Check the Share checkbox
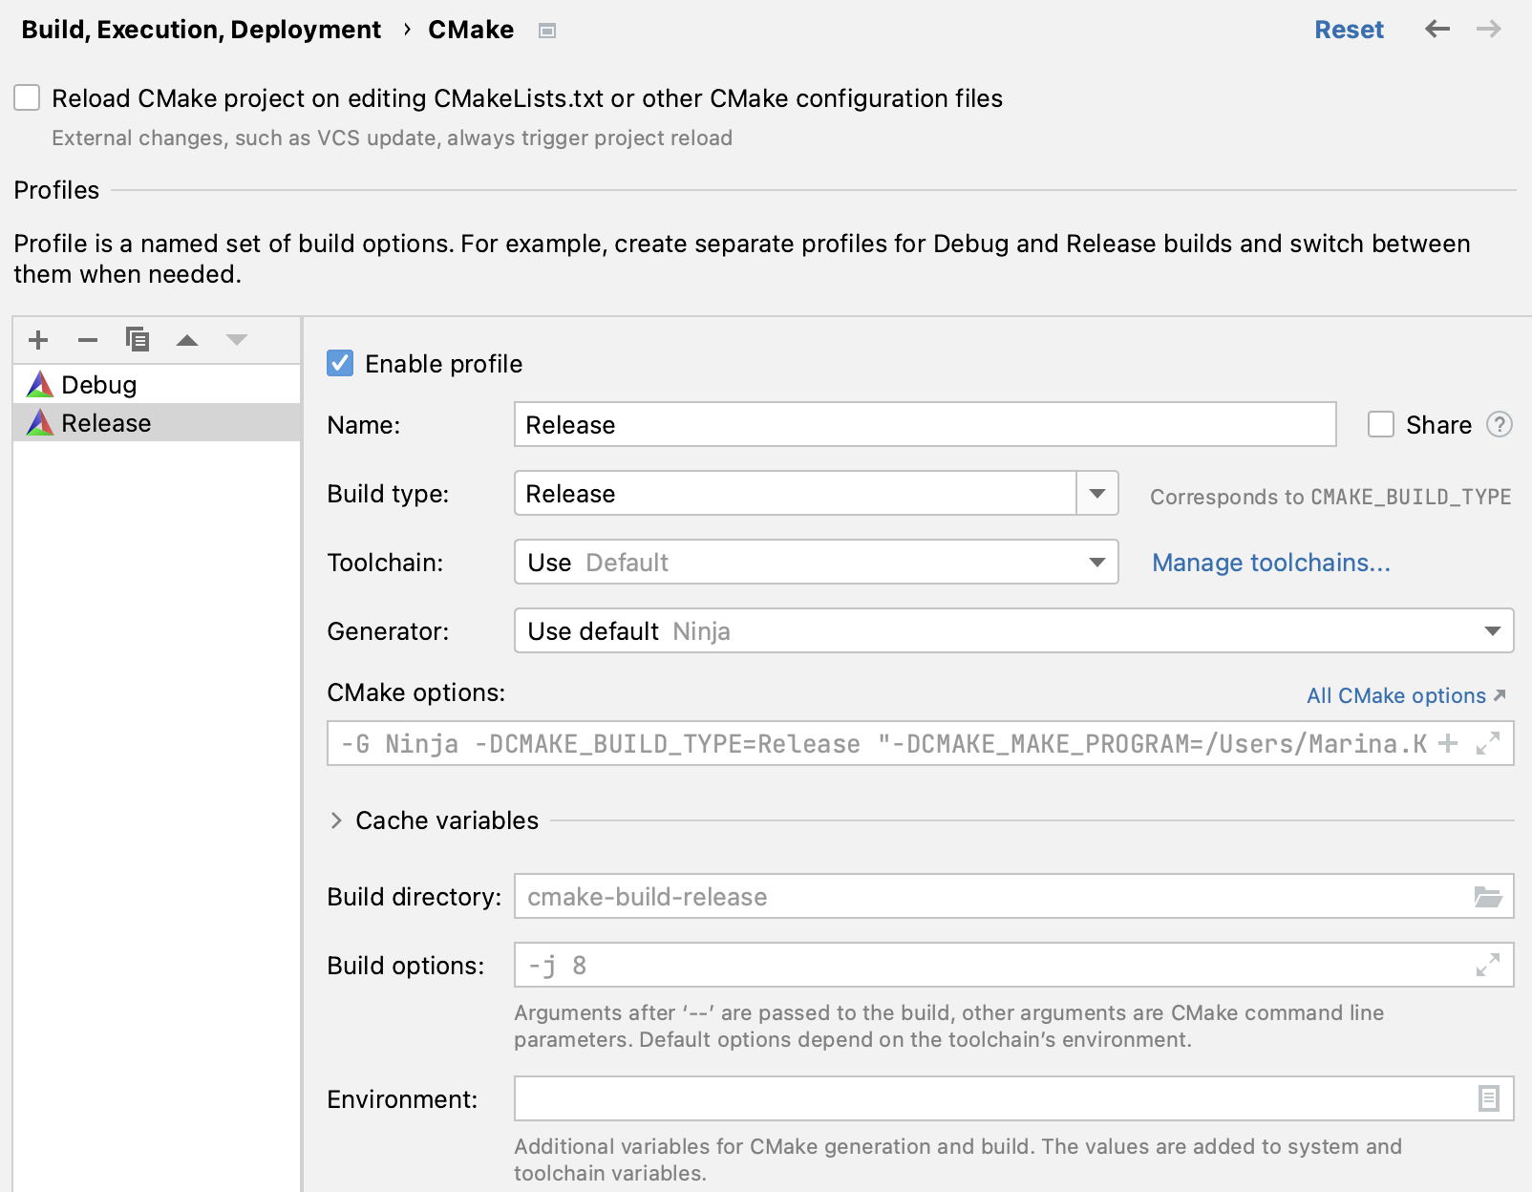This screenshot has height=1192, width=1532. coord(1381,425)
